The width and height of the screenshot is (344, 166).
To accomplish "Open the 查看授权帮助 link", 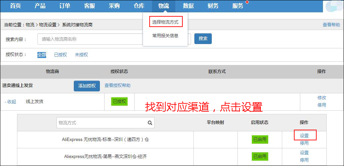I will (118, 85).
